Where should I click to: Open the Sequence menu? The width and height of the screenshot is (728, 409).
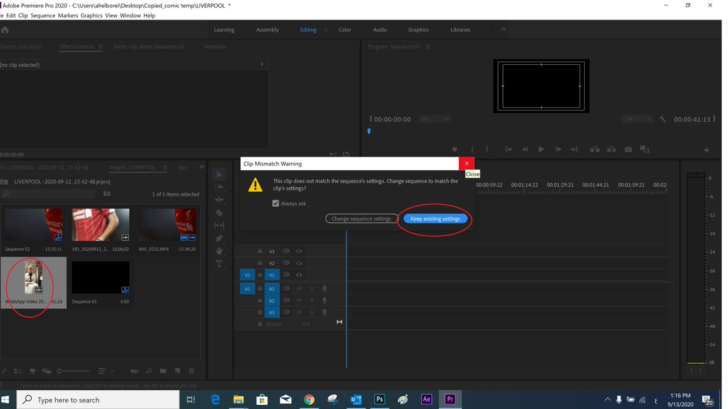click(42, 15)
